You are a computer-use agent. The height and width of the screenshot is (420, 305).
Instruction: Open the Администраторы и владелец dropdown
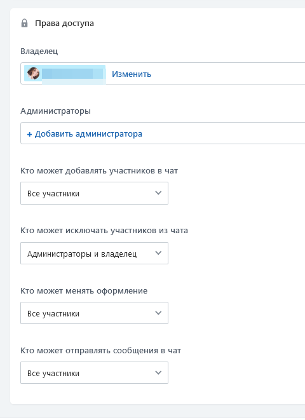[94, 253]
